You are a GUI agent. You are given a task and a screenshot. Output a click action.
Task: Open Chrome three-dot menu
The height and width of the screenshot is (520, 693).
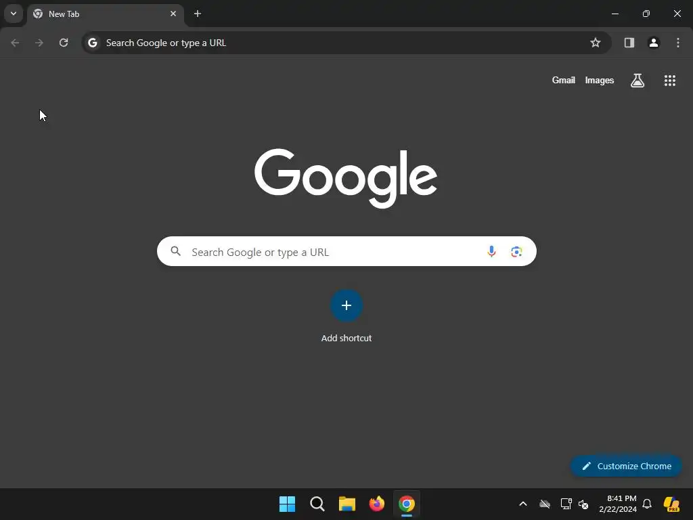678,43
